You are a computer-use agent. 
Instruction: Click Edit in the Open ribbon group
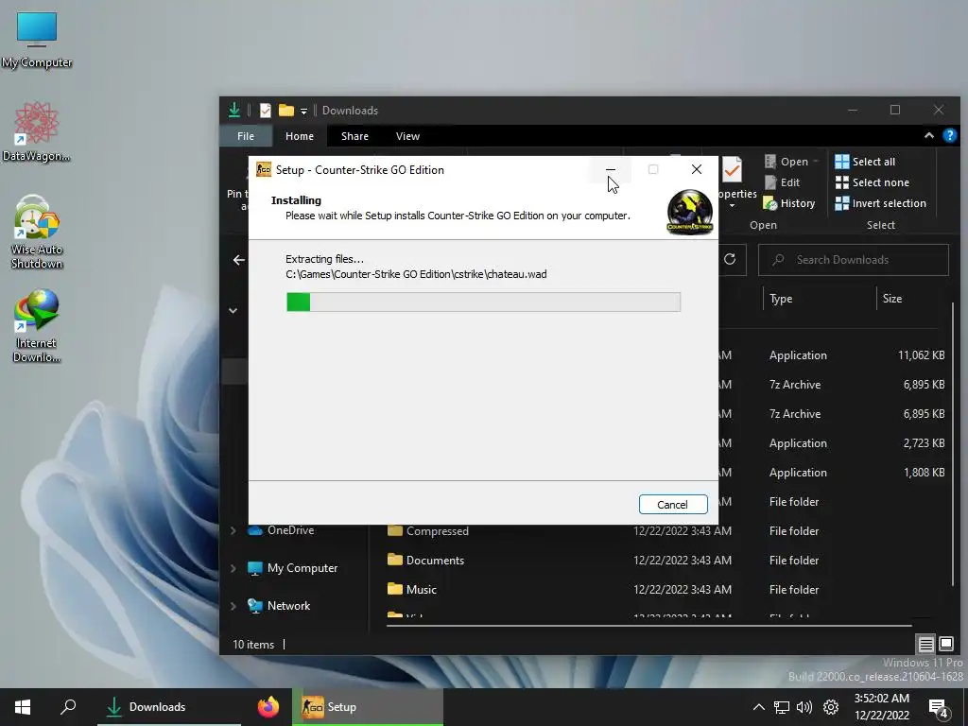coord(782,182)
